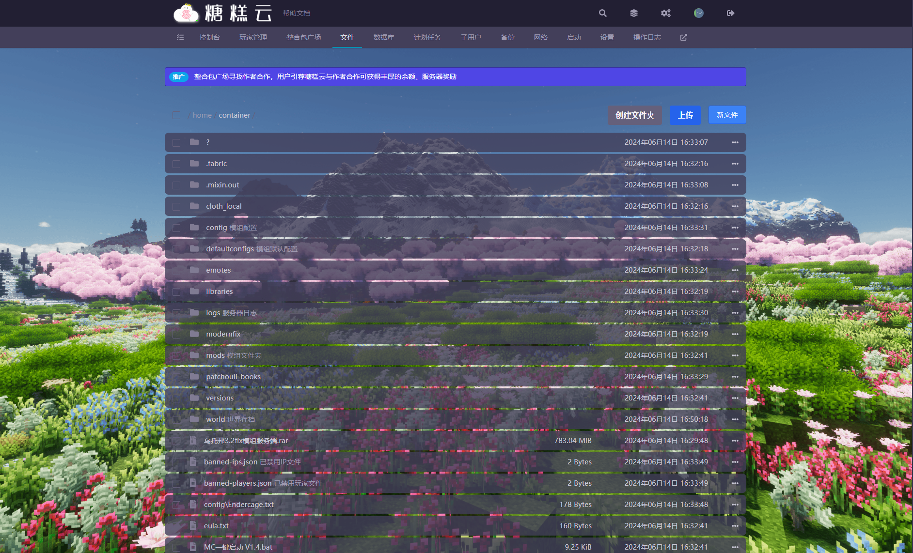Check the box for .fabric folder
This screenshot has height=553, width=913.
pyautogui.click(x=176, y=164)
